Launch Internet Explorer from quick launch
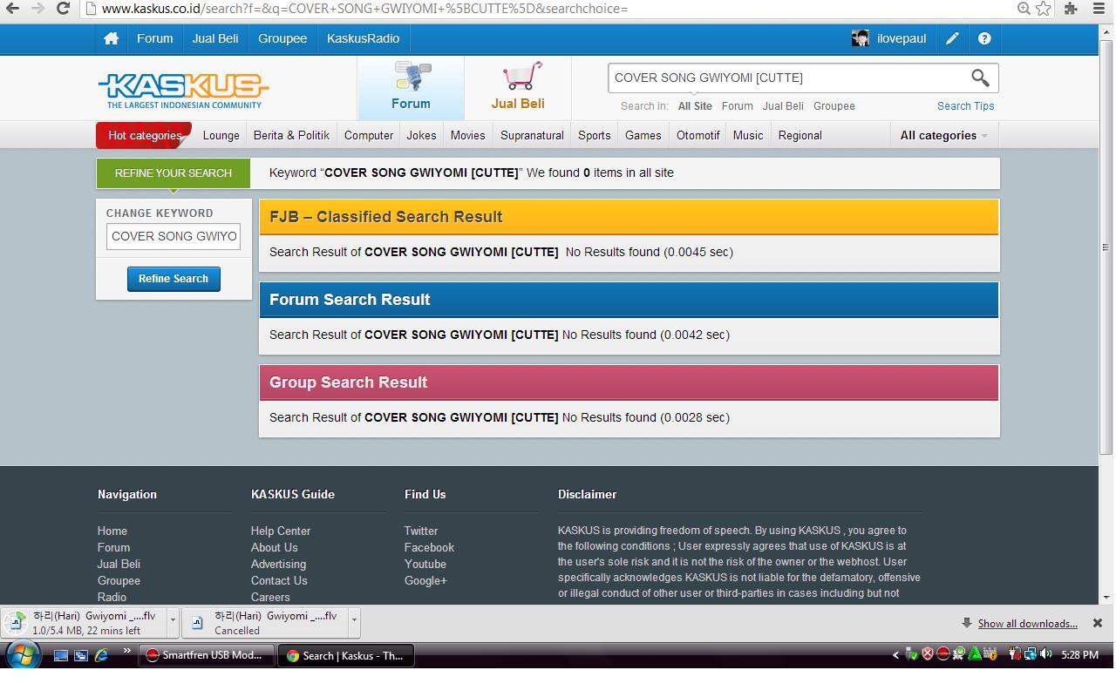The width and height of the screenshot is (1116, 697). 101,655
